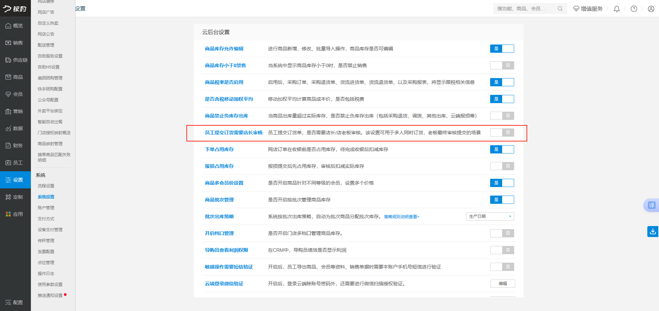This screenshot has height=311, width=659.
Task: Click 编辑 button for 云端登录微信验证
Action: [502, 284]
